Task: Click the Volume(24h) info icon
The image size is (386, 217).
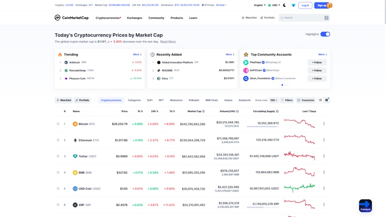Action: [237, 111]
